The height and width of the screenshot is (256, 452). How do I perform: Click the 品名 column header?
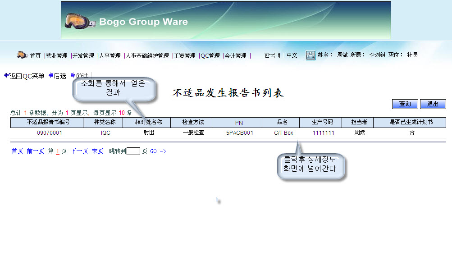pos(281,123)
